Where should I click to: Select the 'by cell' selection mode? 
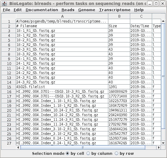(67, 153)
